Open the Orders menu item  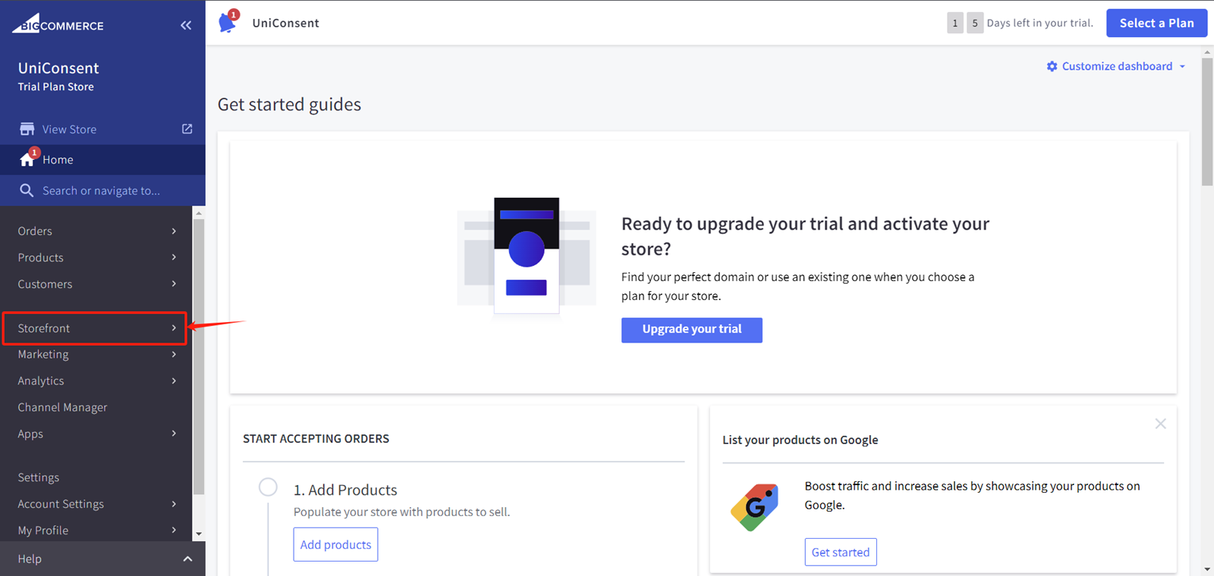96,231
